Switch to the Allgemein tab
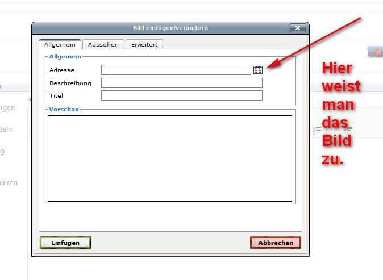The width and height of the screenshot is (383, 280). pyautogui.click(x=60, y=44)
